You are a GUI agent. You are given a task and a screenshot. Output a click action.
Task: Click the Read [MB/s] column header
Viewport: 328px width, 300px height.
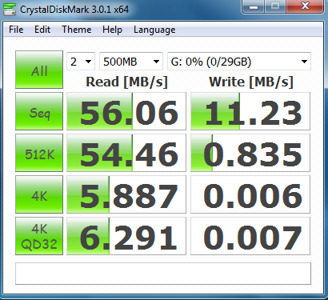(x=126, y=82)
